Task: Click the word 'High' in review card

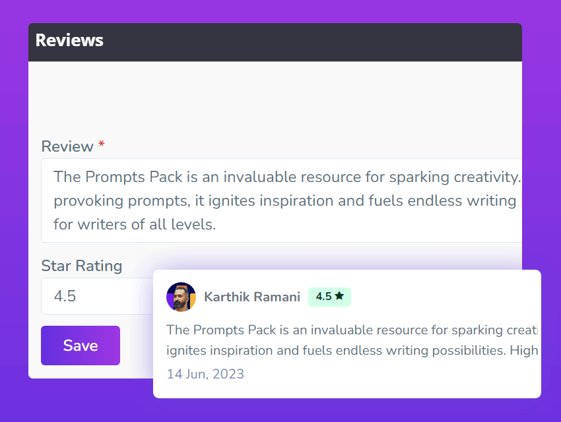Action: (x=524, y=350)
